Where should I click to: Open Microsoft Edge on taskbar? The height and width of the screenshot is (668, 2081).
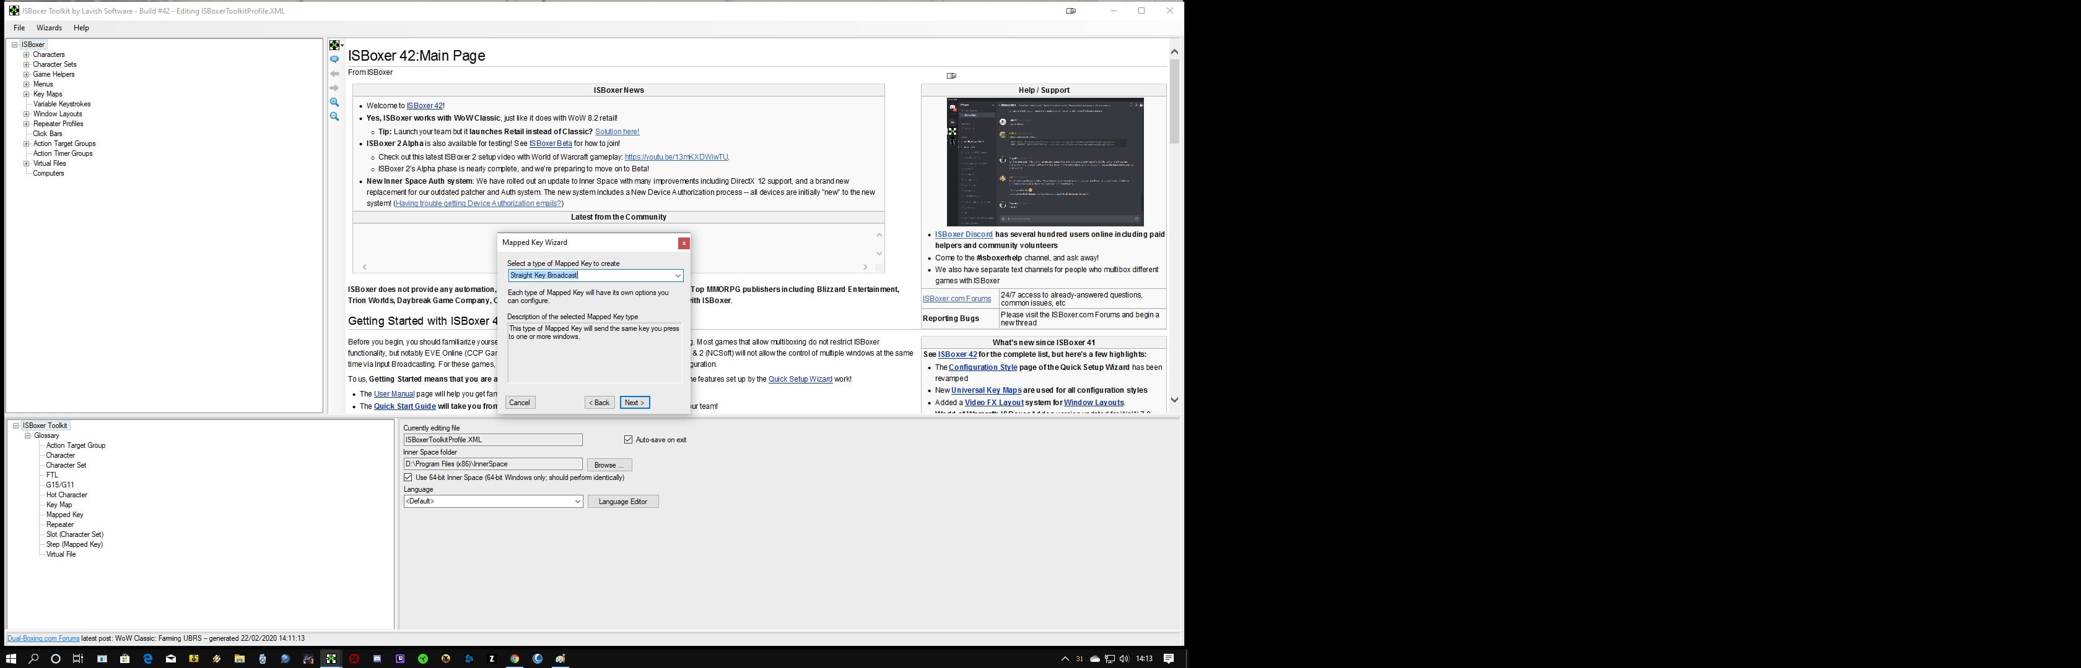(x=148, y=658)
